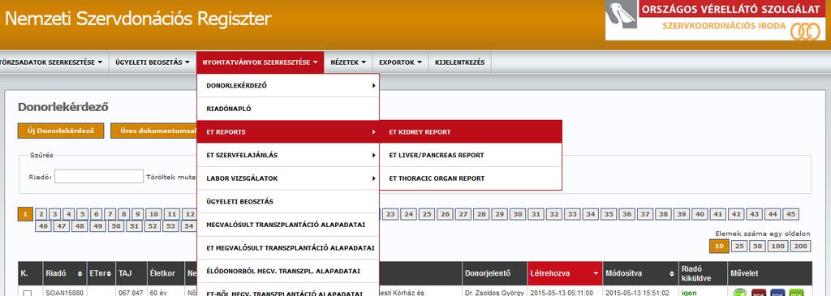Focus the Riadó filter input field
This screenshot has height=296, width=831.
point(98,177)
